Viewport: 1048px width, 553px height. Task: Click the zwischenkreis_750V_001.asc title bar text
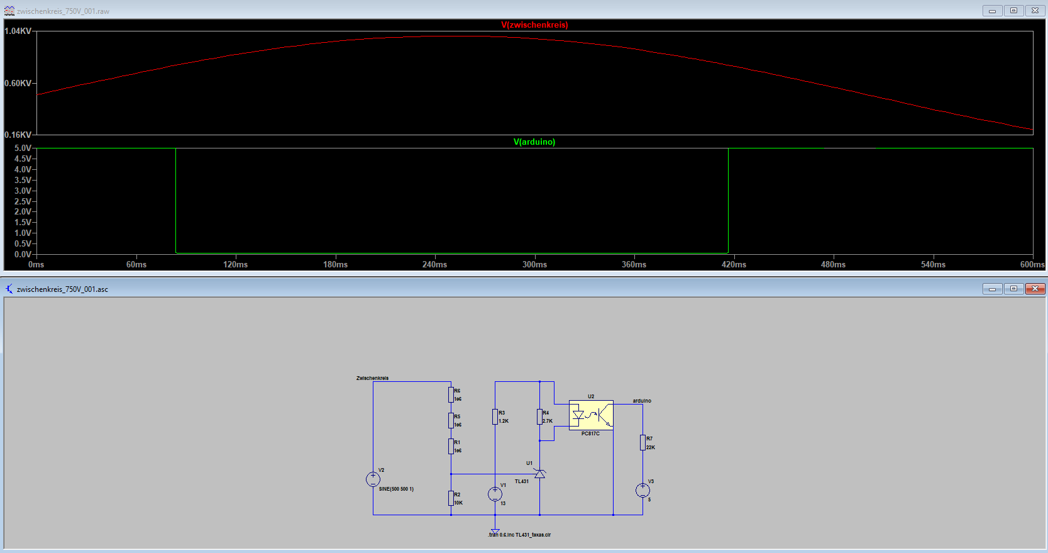(x=62, y=289)
